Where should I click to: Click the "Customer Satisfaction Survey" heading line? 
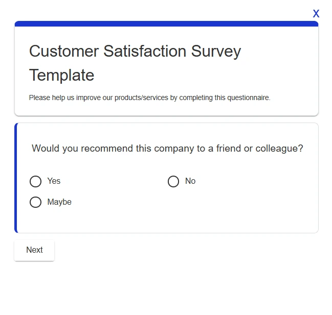click(135, 51)
